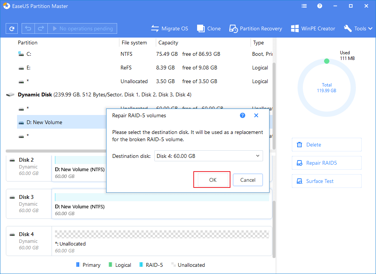Screen dimensions: 376x274
Task: Open the title bar help question icon
Action: point(320,6)
